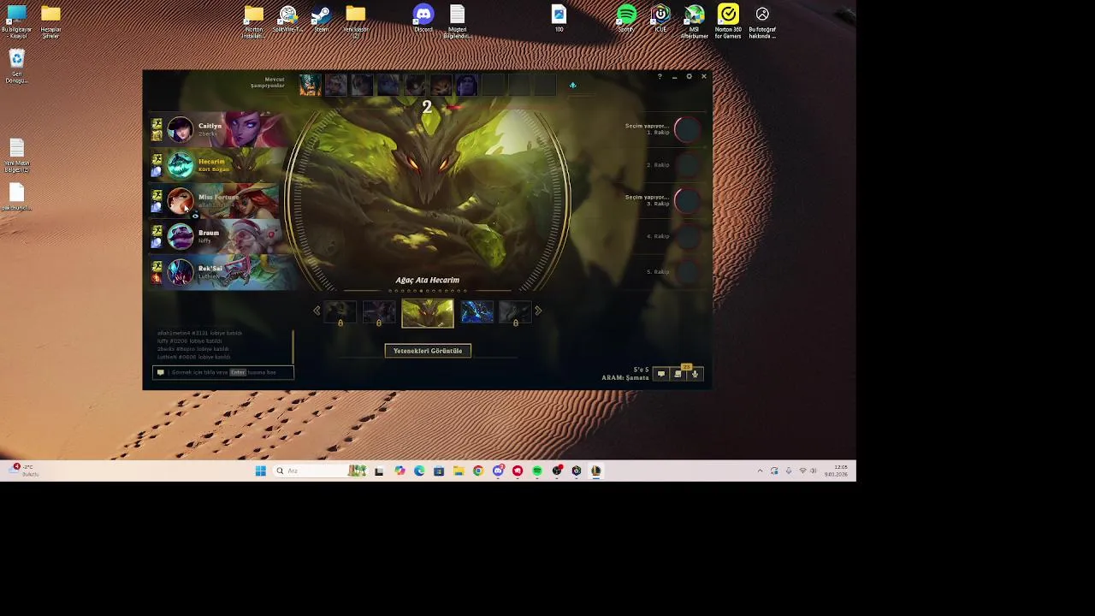Click the Yetenekleri Görüntüle button

click(x=428, y=351)
